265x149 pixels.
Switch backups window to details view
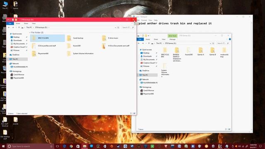coord(131,113)
